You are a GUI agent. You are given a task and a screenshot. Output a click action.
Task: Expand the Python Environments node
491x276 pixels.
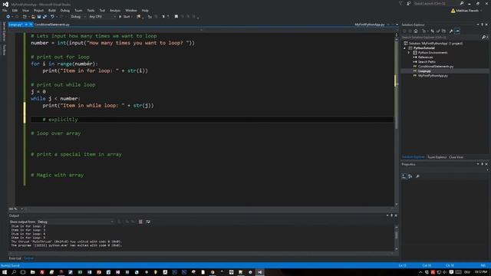409,53
